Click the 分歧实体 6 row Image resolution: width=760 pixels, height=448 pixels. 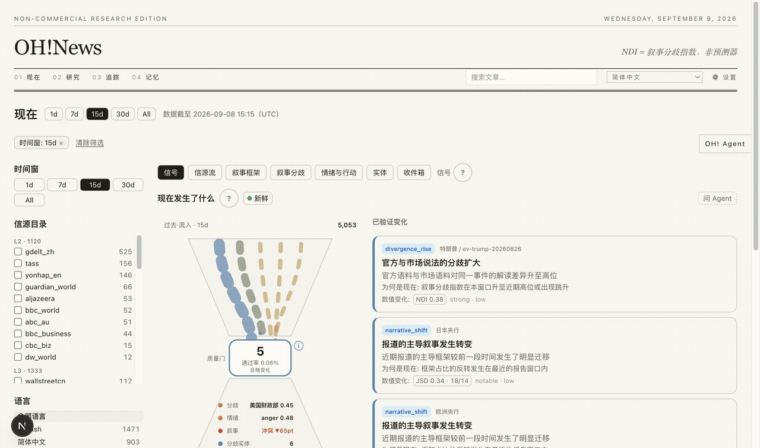pos(256,443)
